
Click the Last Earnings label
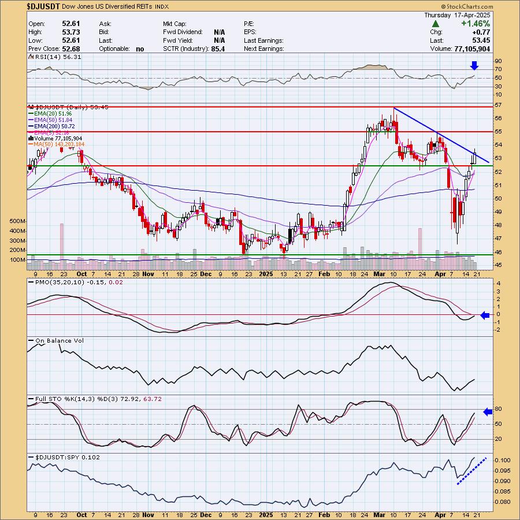pos(263,40)
